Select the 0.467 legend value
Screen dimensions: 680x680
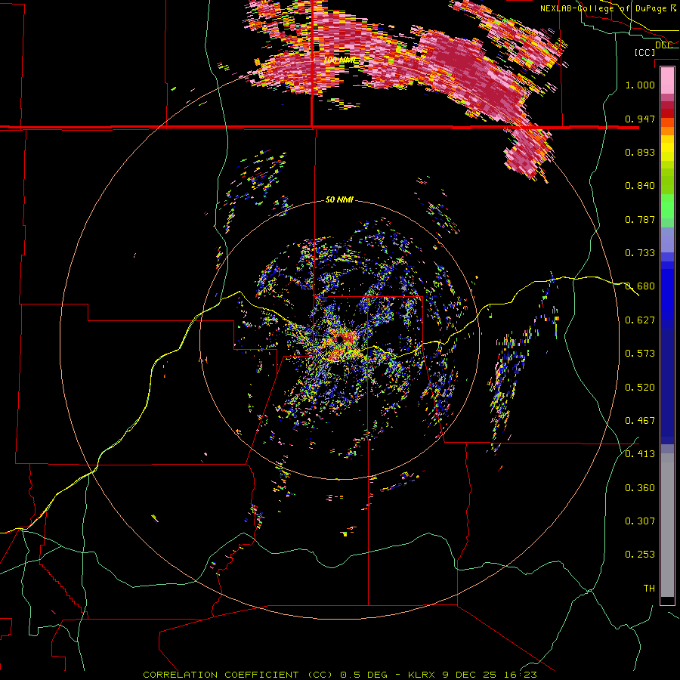point(640,421)
